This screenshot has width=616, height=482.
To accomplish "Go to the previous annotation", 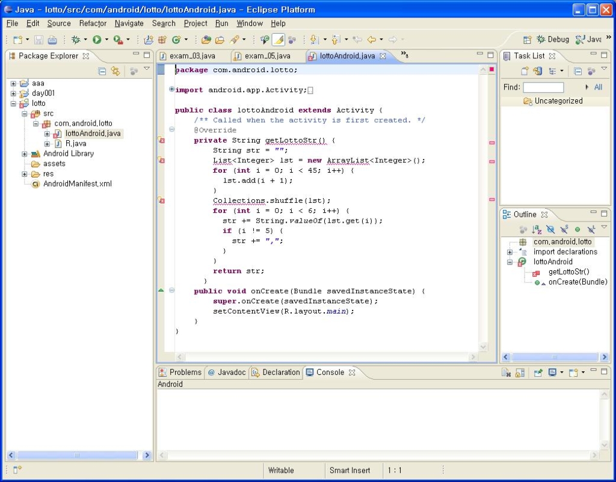I will [336, 39].
